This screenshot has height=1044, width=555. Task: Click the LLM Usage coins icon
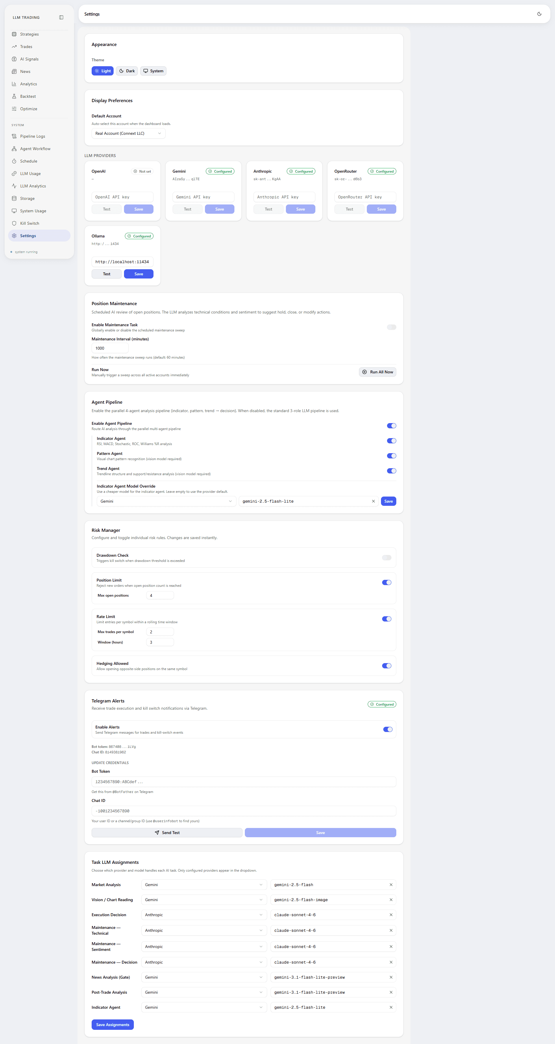pyautogui.click(x=14, y=174)
